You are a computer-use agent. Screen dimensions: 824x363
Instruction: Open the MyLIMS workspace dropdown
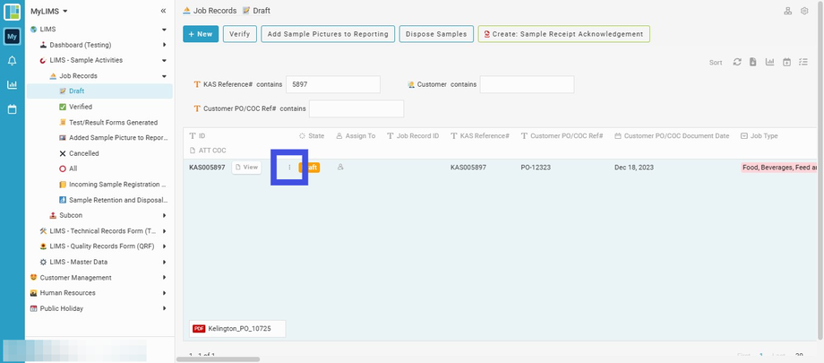(49, 11)
